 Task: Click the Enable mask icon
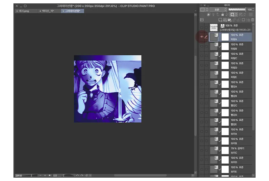coord(232,14)
